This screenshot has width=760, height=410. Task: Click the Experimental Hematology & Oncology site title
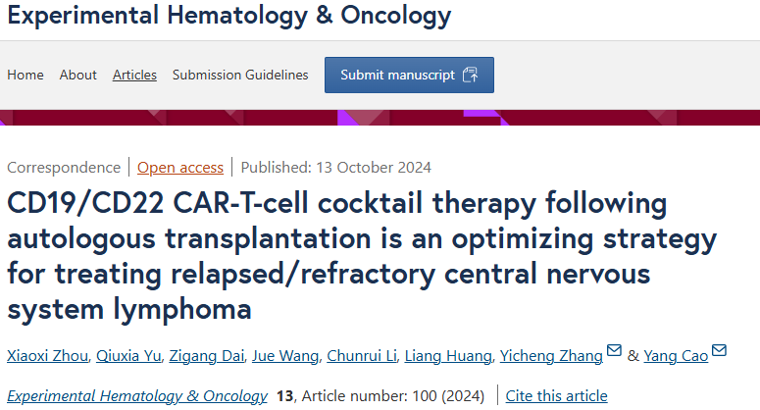click(x=229, y=15)
